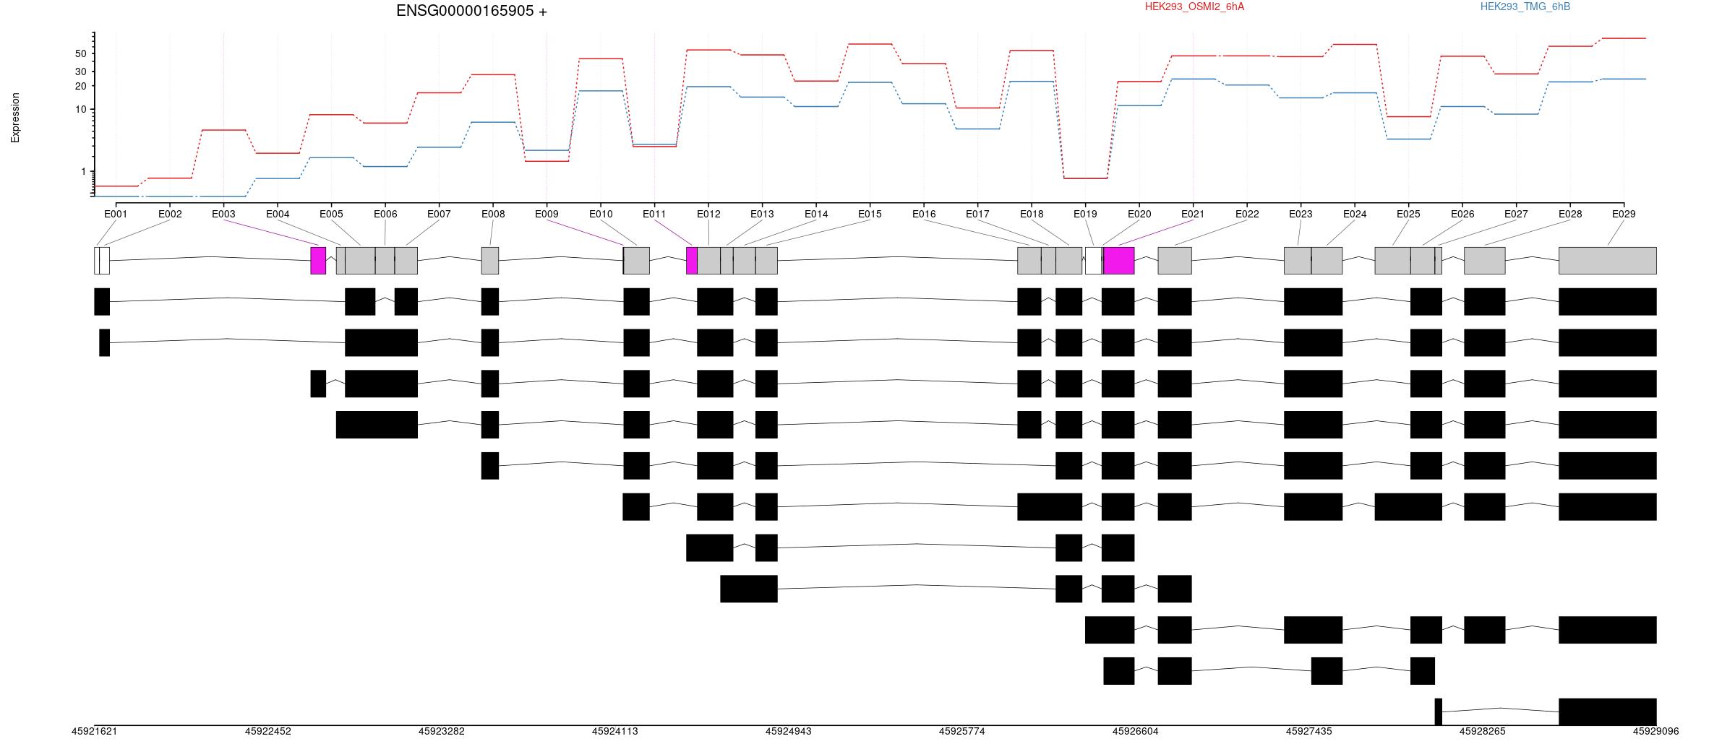The height and width of the screenshot is (744, 1735).
Task: Click exon label E009
Action: [x=547, y=214]
